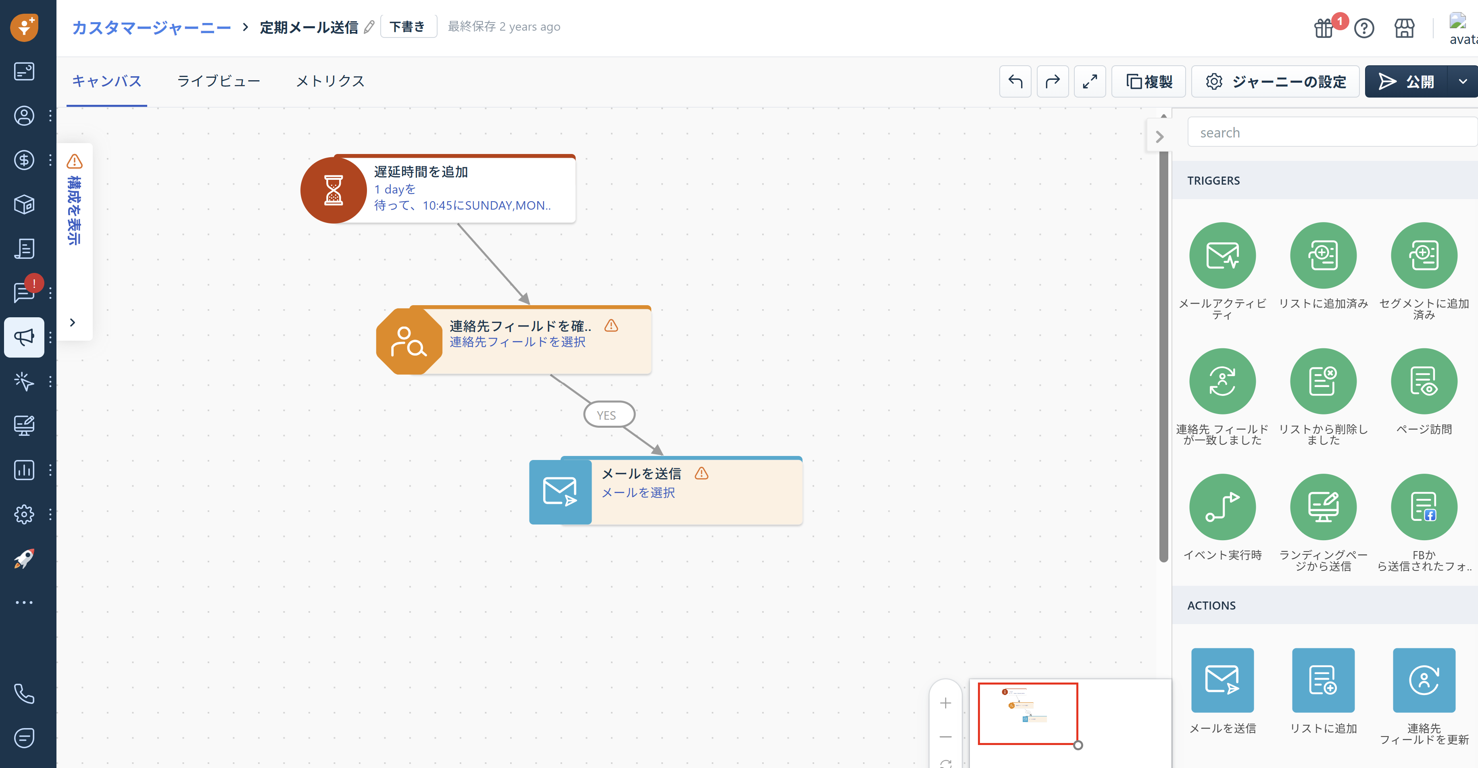Screen dimensions: 1478x768
Task: Click the 連絡先フィールドを更新 action icon
Action: pos(1424,680)
